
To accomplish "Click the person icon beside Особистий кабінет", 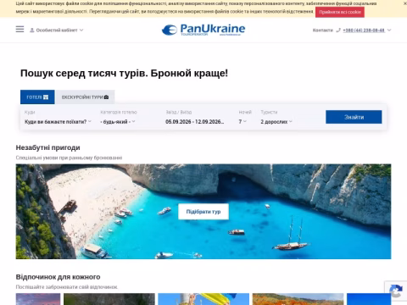I will coord(32,30).
